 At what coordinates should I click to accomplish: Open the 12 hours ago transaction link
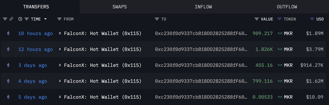click(x=35, y=49)
